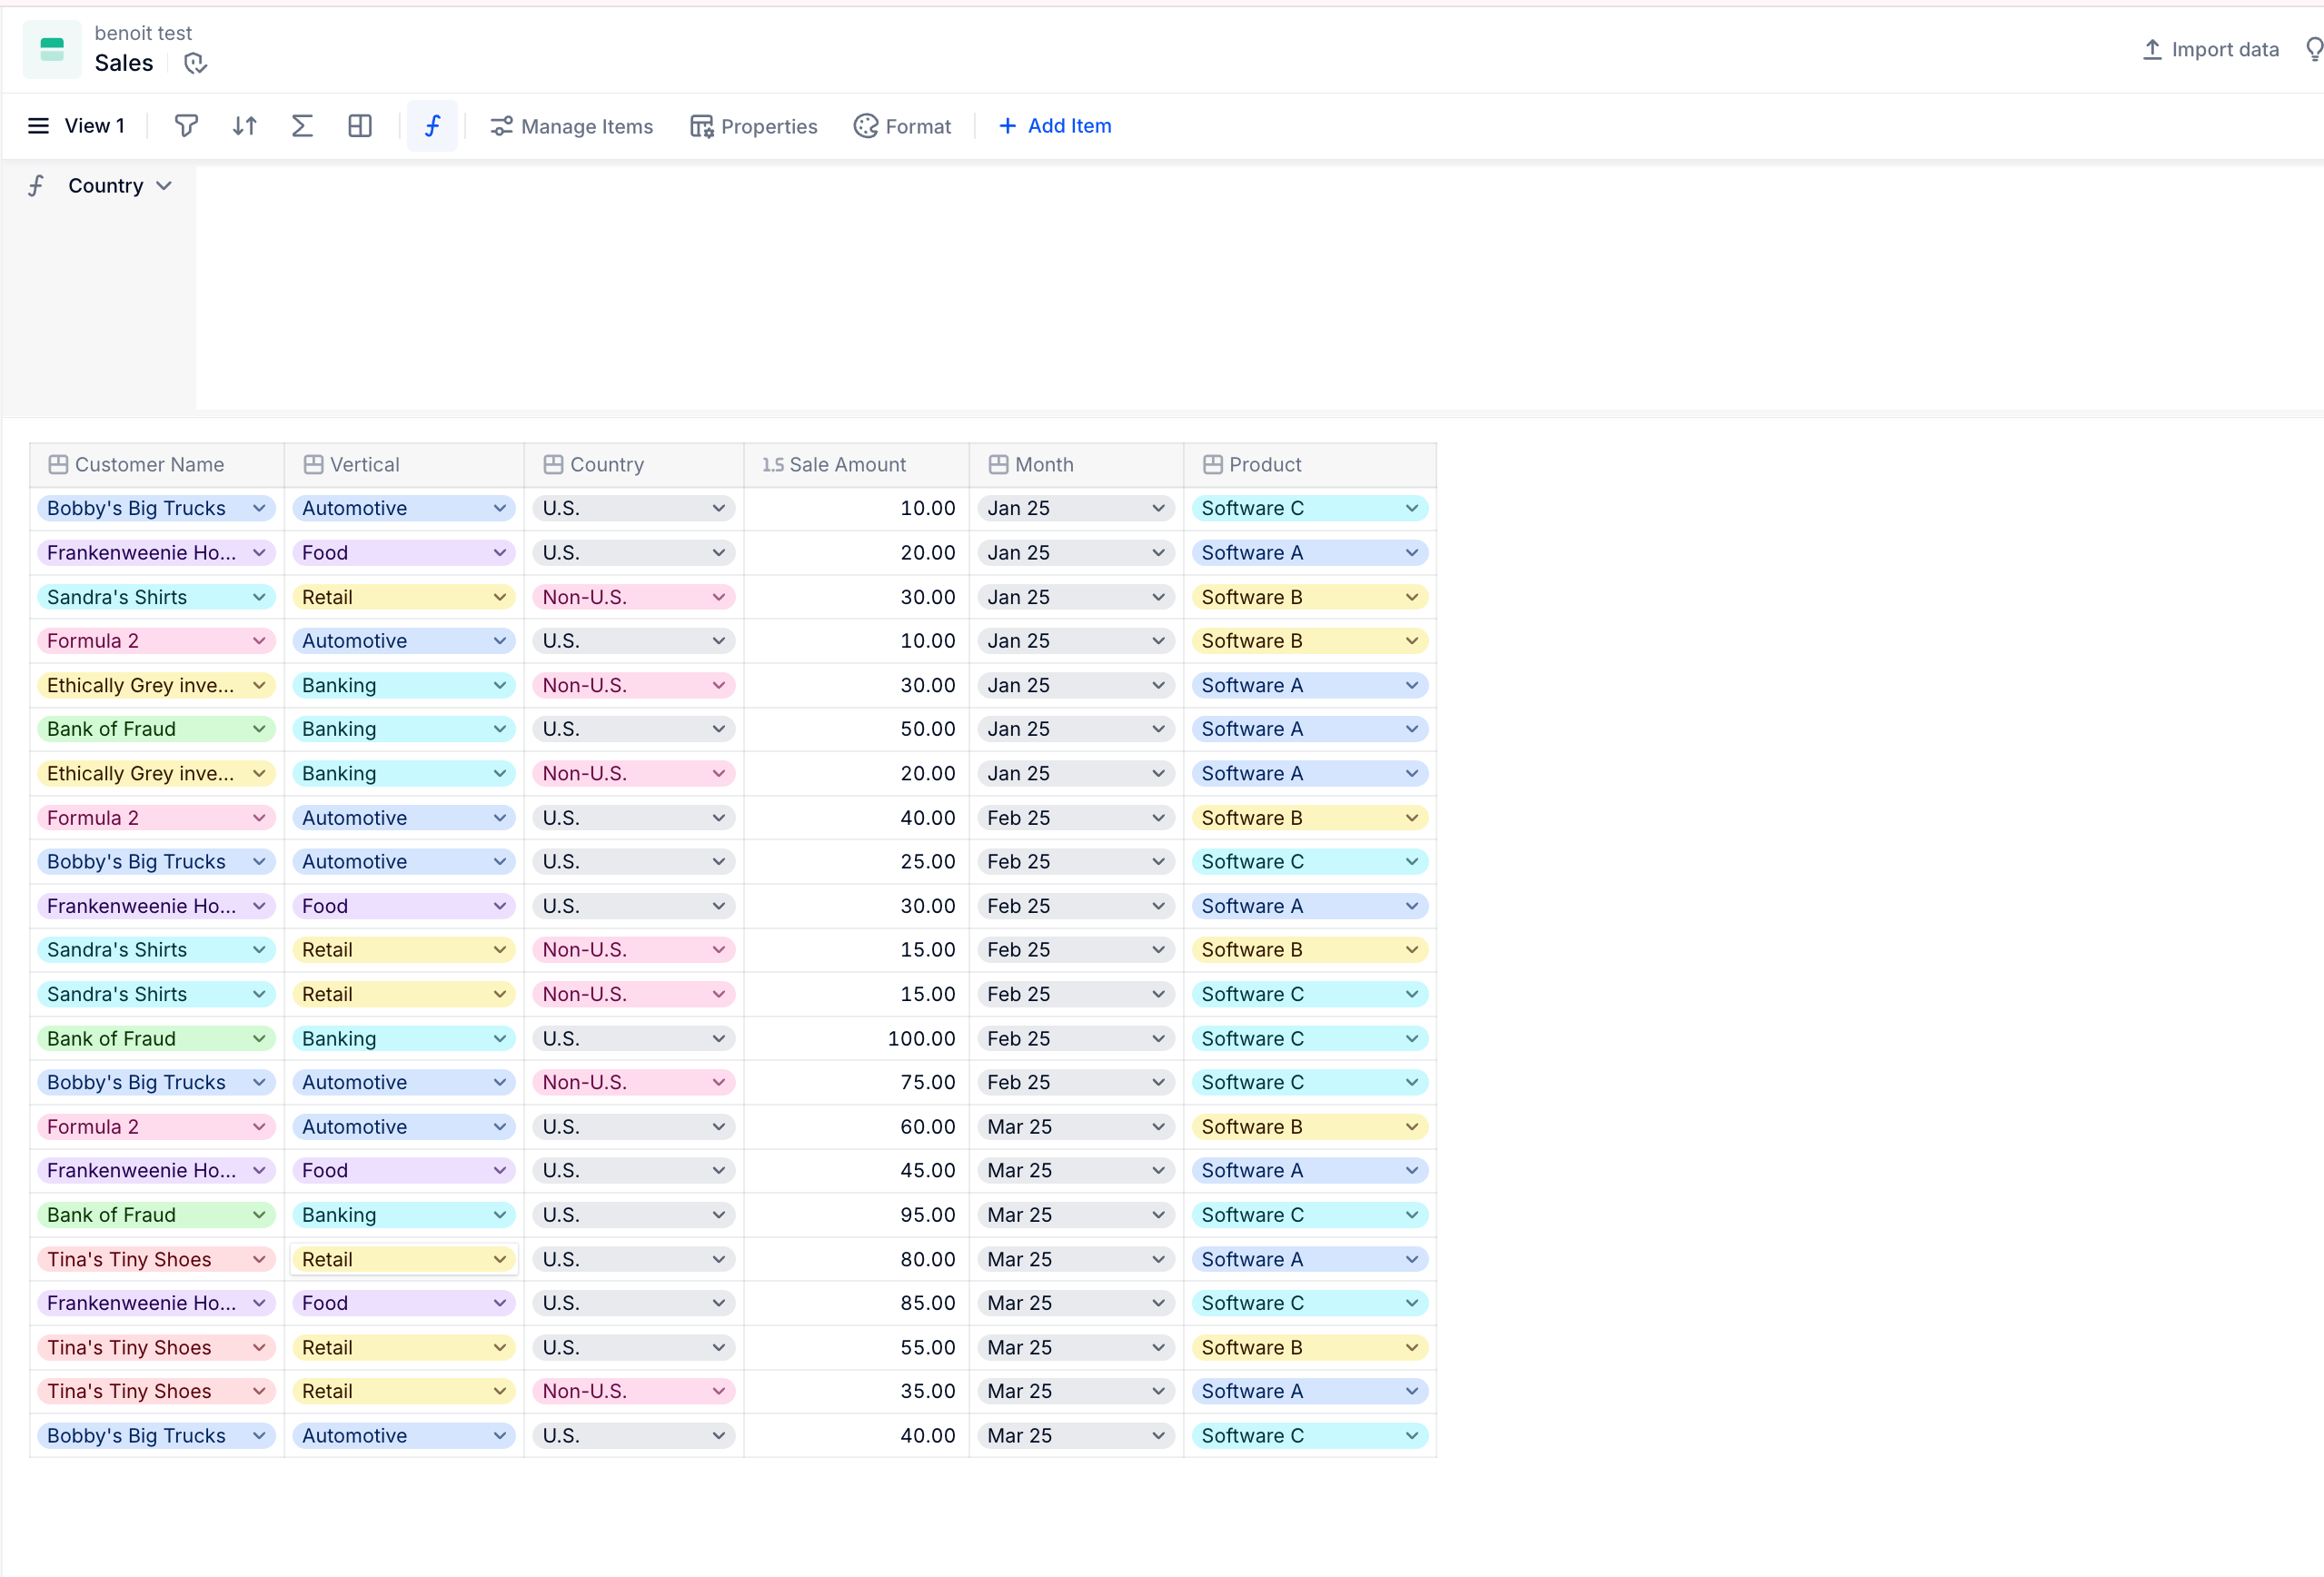
Task: Click the Vertical column header
Action: pyautogui.click(x=404, y=465)
